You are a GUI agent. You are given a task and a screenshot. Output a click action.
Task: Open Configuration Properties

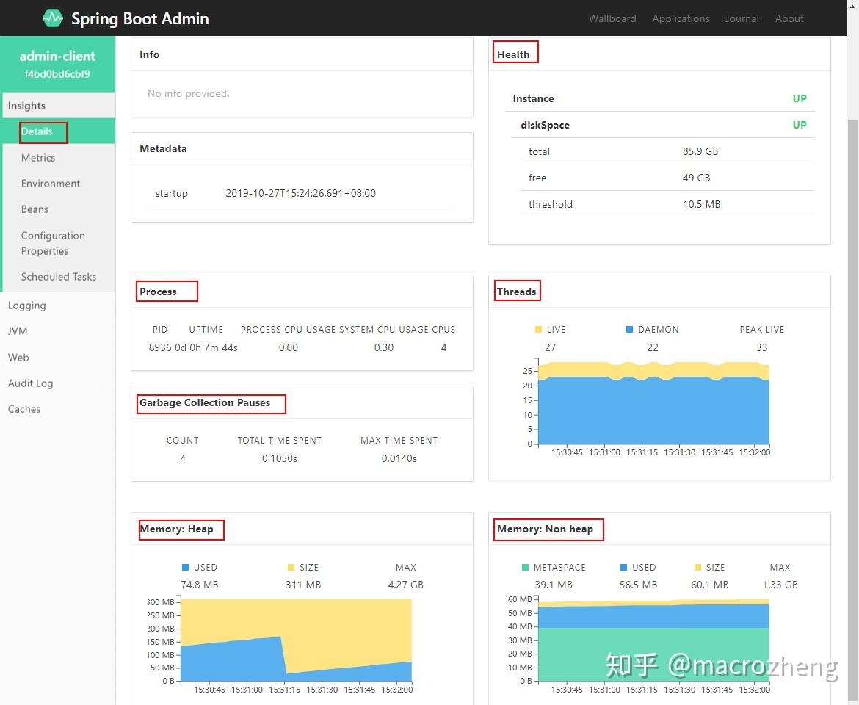click(53, 243)
